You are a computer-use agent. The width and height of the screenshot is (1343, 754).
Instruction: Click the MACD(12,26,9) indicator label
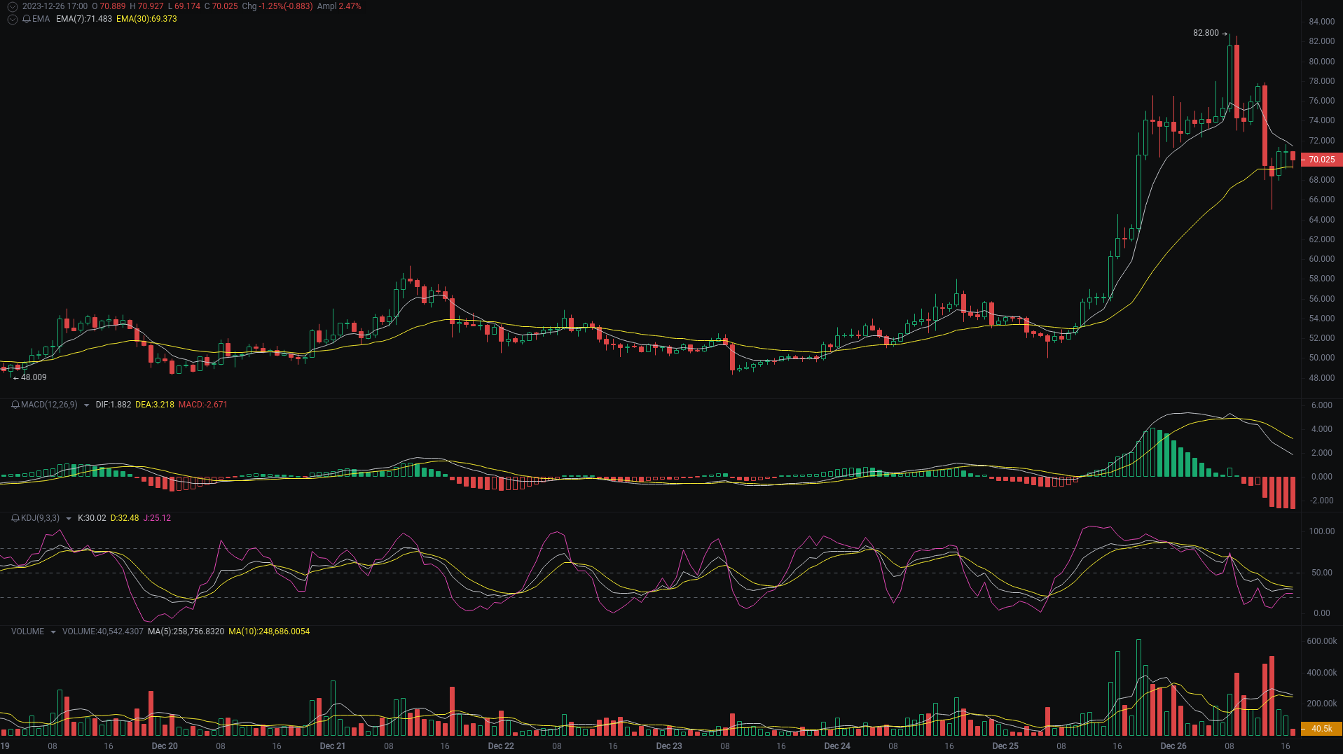point(49,405)
